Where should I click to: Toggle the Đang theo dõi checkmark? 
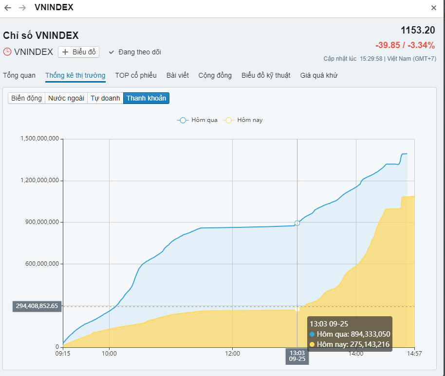point(111,52)
